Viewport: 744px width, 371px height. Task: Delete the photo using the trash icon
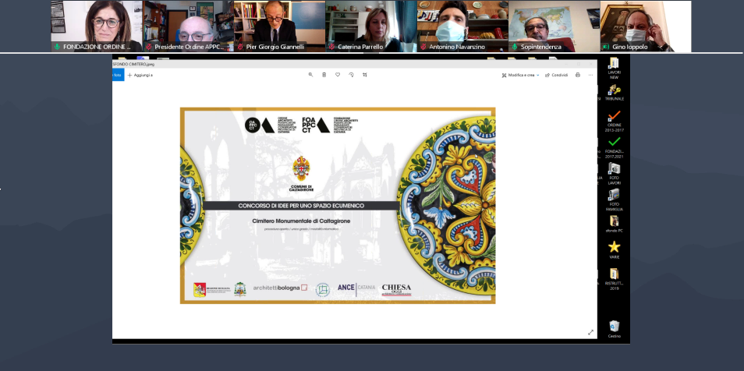point(324,75)
